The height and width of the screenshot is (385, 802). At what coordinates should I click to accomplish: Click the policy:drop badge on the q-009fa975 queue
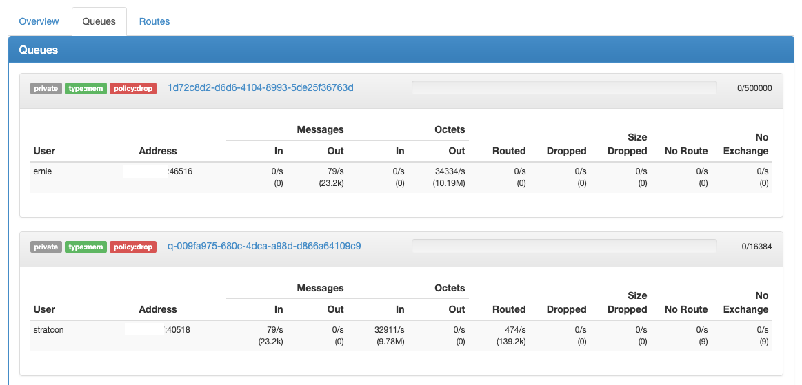click(133, 247)
